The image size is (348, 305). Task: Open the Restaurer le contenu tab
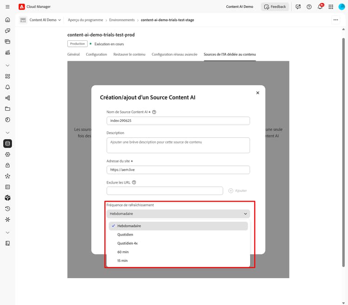click(129, 54)
